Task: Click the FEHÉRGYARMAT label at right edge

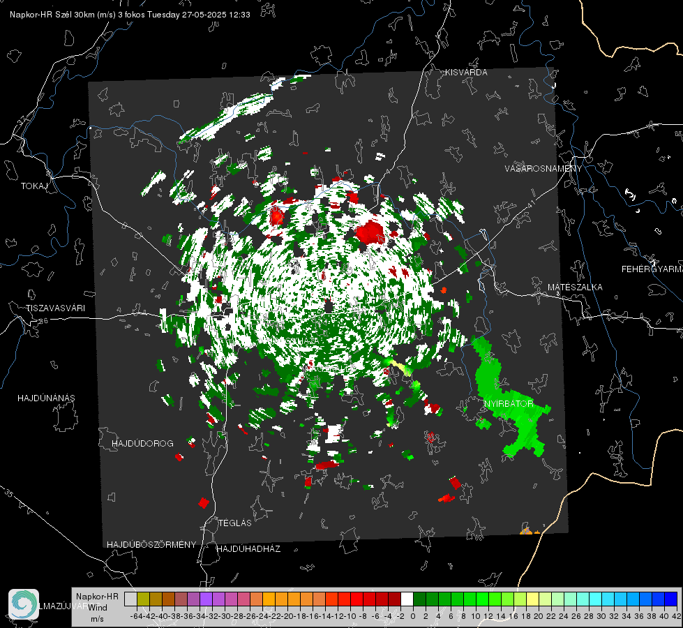Action: (x=652, y=269)
